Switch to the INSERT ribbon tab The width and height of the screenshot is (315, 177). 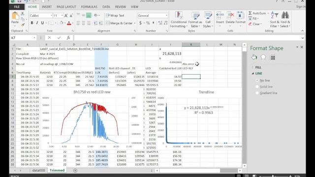tap(47, 6)
